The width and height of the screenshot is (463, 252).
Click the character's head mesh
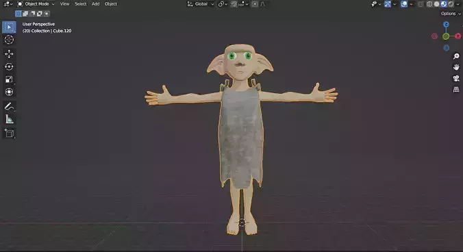(240, 62)
